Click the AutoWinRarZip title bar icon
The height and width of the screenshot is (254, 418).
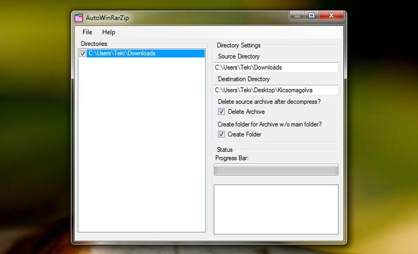pos(78,18)
